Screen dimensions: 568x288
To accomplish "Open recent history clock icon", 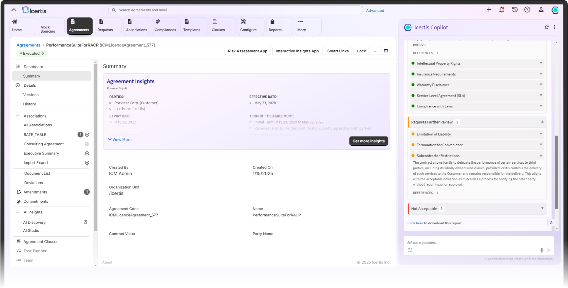I will pos(515,10).
